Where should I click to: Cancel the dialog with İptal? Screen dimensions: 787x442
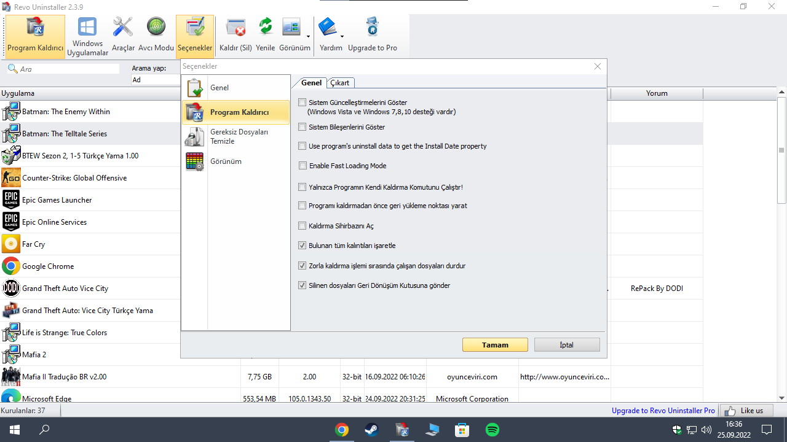click(x=567, y=345)
